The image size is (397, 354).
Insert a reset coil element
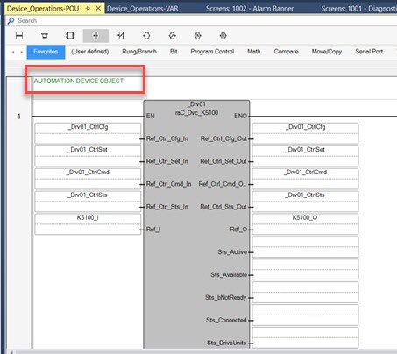click(223, 36)
